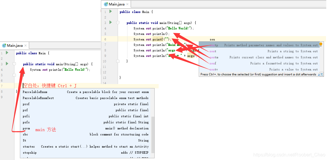This screenshot has width=328, height=160.
Task: Click line number 11 in right editor gutter
Action: 105,67
